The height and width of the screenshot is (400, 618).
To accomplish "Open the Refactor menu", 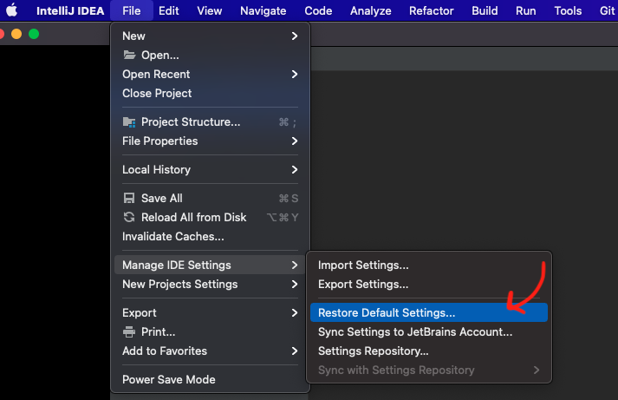I will click(x=431, y=10).
